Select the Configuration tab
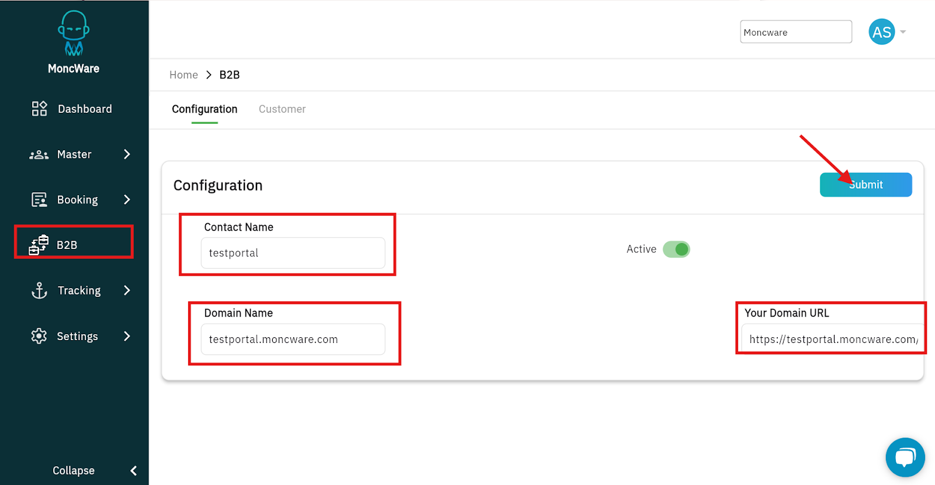Viewport: 935px width, 485px height. point(205,109)
